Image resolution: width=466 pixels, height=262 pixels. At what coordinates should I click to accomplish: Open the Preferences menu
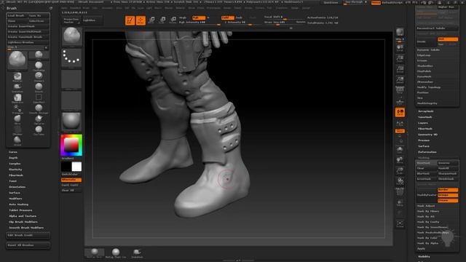(213, 8)
